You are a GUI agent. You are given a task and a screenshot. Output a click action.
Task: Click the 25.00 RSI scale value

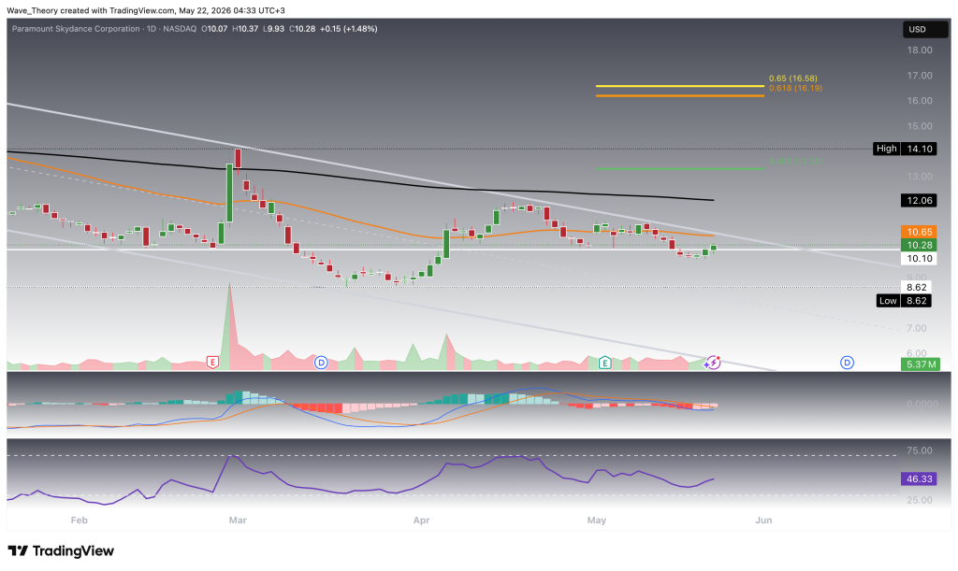920,500
